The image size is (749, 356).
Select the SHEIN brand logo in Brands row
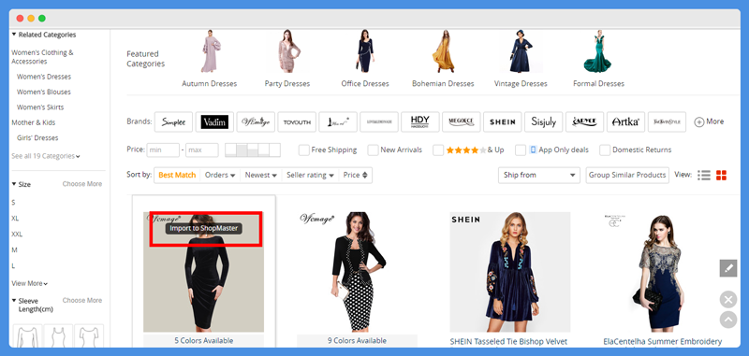click(502, 122)
